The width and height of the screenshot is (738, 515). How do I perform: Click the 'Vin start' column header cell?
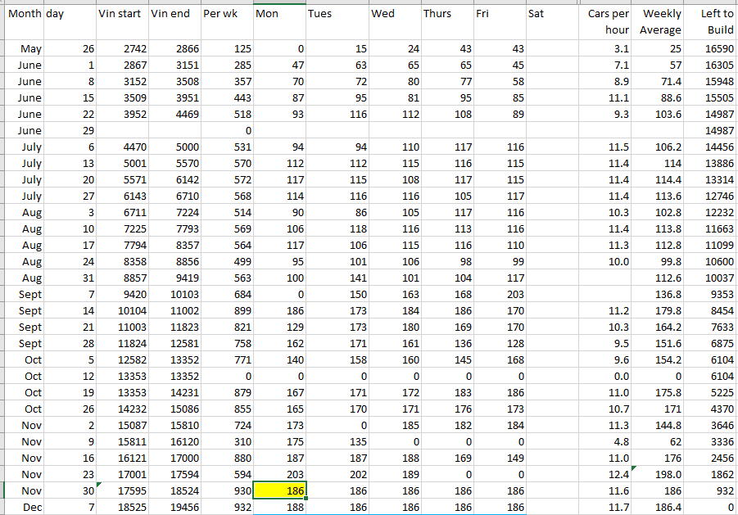coord(121,15)
